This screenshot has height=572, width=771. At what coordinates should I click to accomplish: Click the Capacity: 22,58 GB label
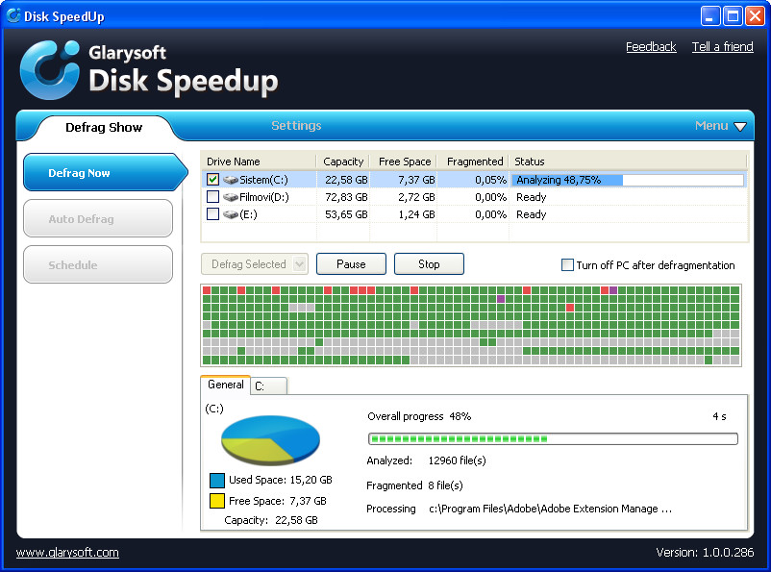tap(271, 520)
